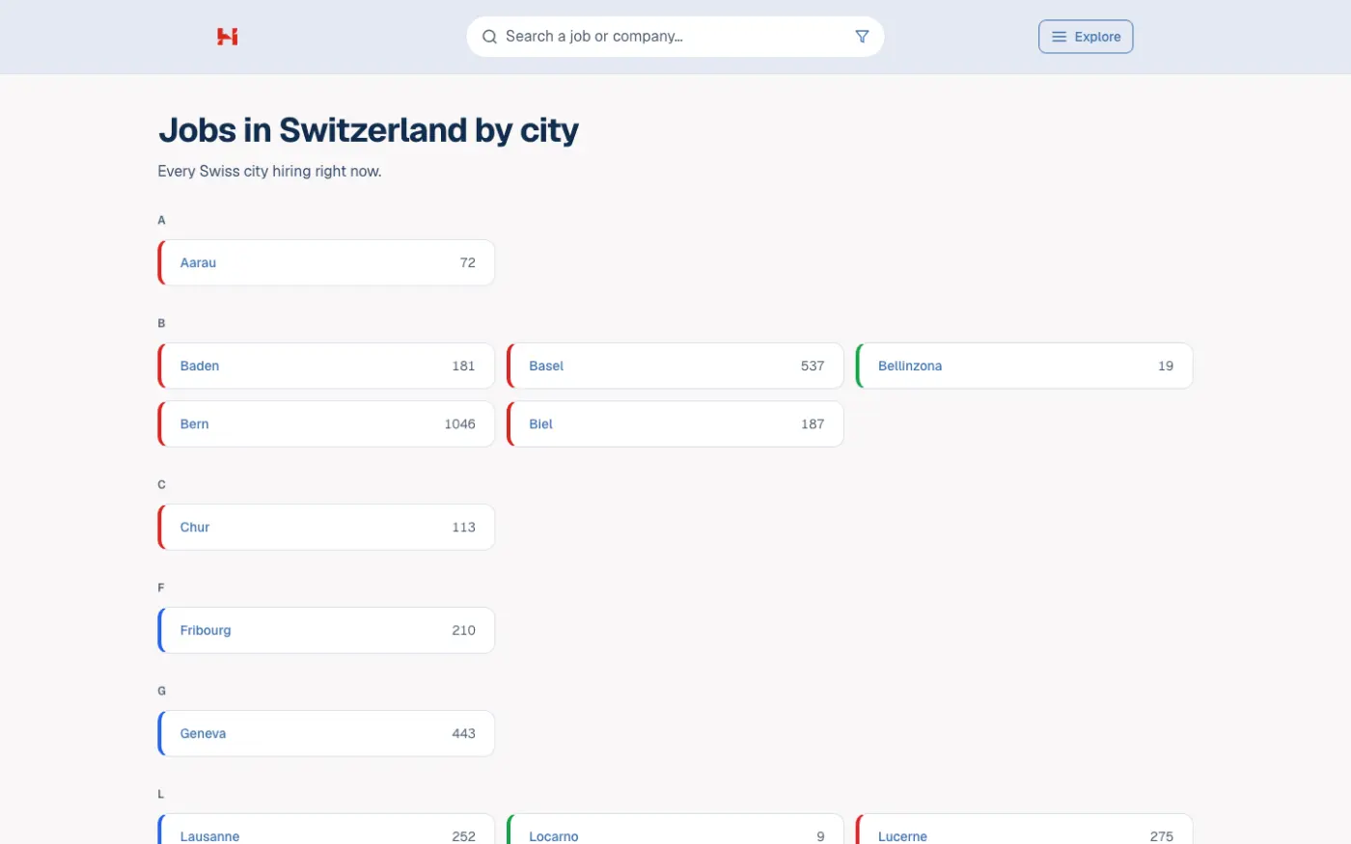Click the Baden job count 181

coord(463,367)
